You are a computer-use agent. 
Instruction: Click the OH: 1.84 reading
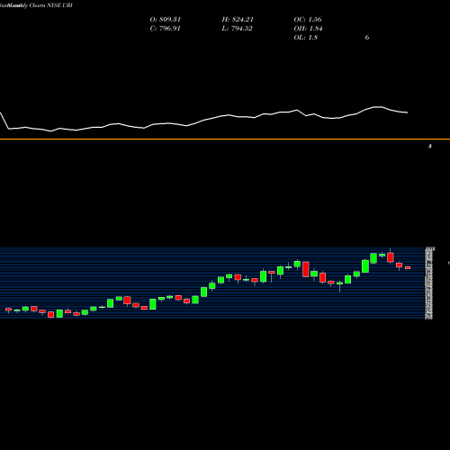tap(308, 29)
